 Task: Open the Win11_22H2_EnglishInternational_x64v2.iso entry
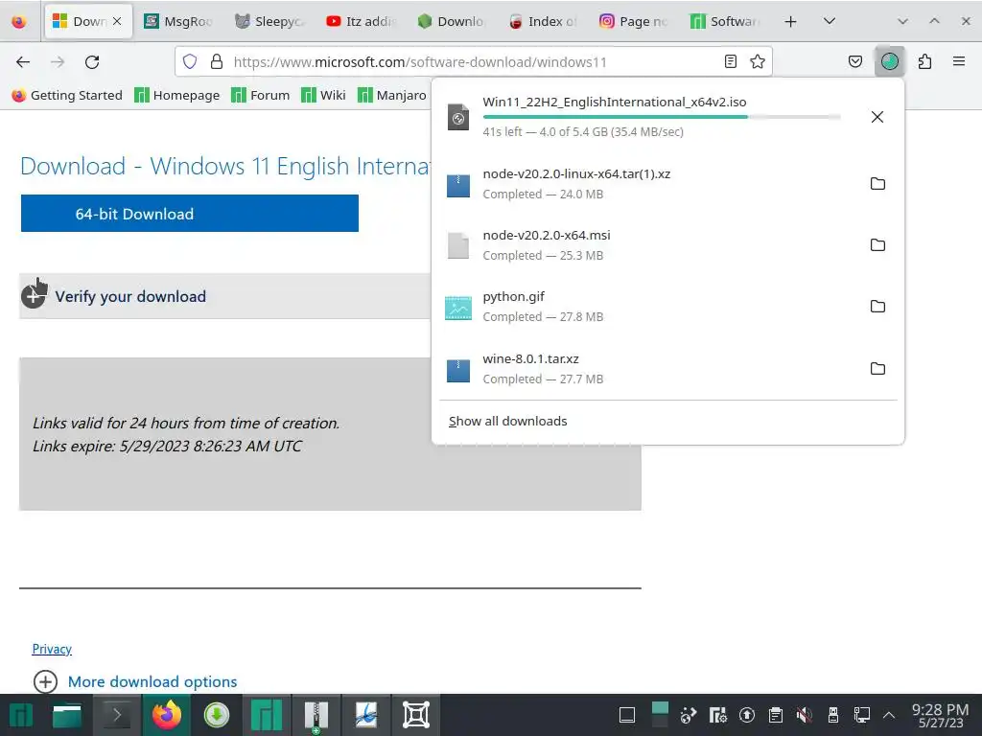point(651,117)
